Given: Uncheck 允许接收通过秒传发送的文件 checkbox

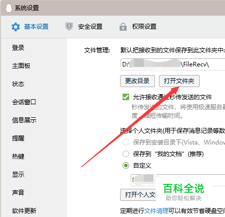Looking at the screenshot, I should (x=126, y=97).
